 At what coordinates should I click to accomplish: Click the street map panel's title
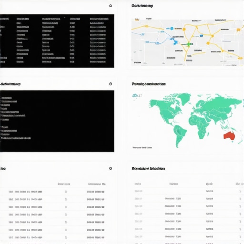click(x=142, y=6)
